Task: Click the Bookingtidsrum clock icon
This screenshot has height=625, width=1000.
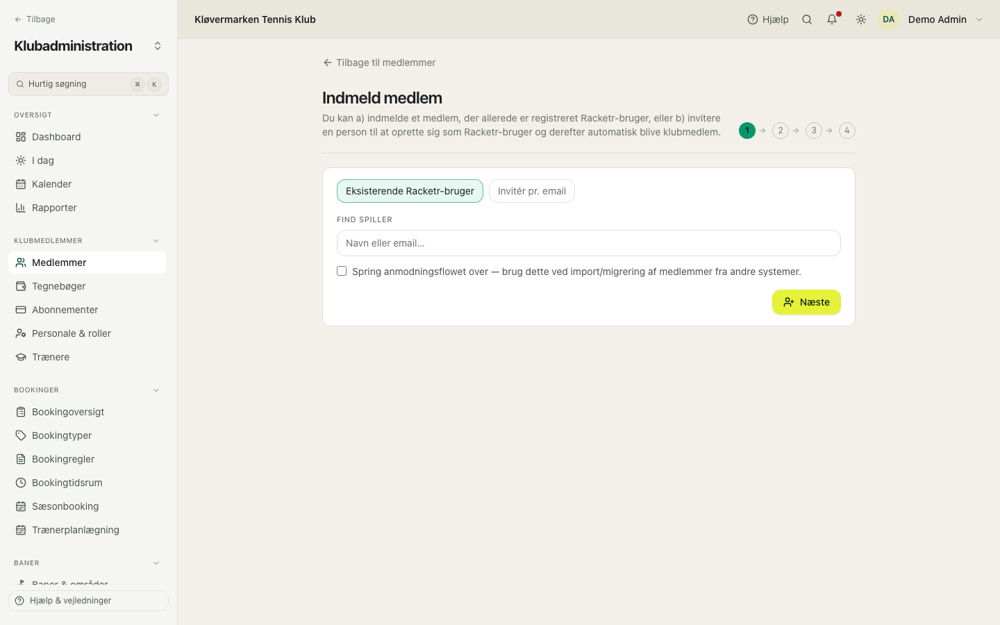Action: point(21,483)
